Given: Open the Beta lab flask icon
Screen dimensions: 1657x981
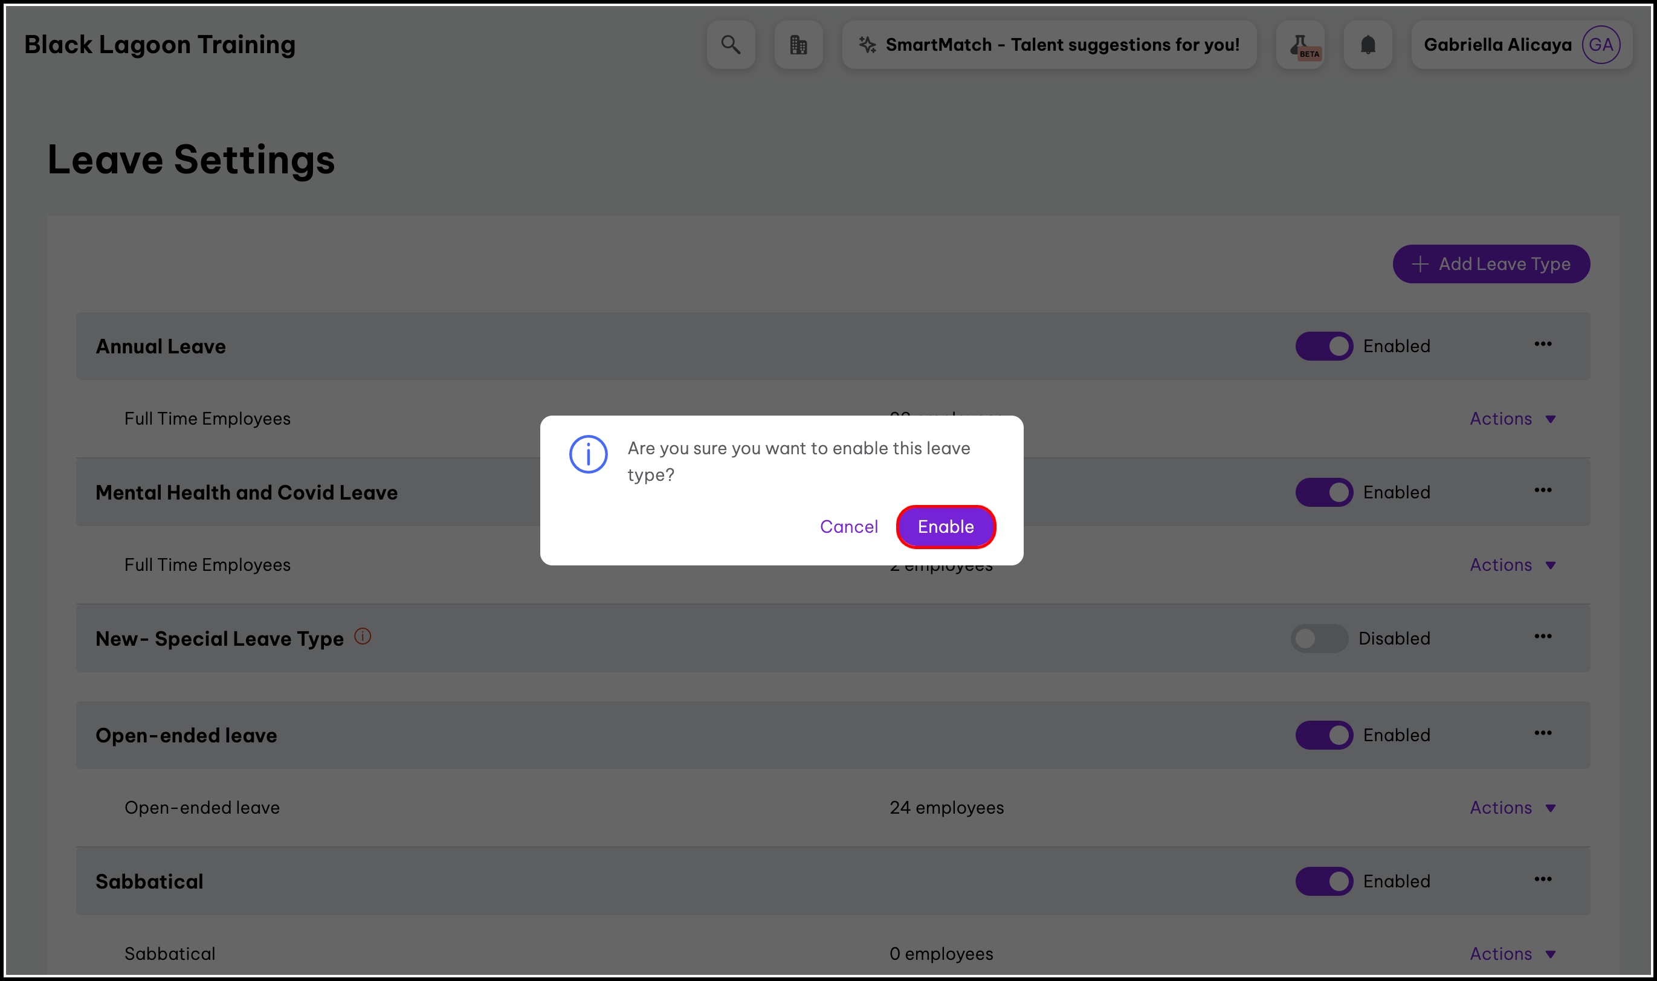Looking at the screenshot, I should pyautogui.click(x=1300, y=45).
